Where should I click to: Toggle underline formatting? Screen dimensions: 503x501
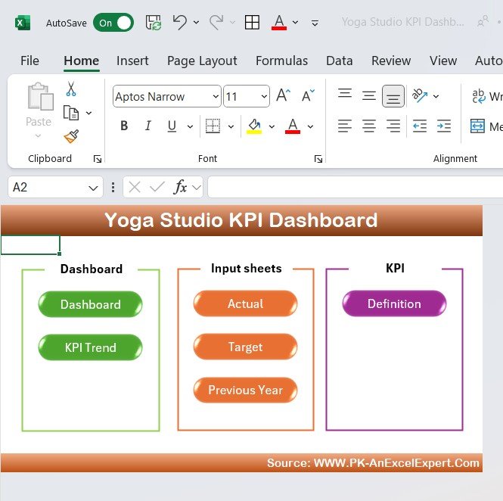[172, 126]
